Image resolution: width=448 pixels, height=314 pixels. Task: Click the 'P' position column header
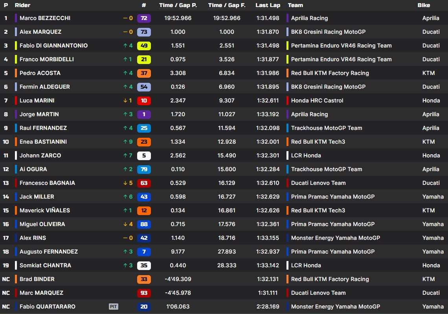pos(6,5)
